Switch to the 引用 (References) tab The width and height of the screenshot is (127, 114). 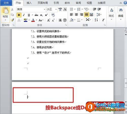point(56,3)
